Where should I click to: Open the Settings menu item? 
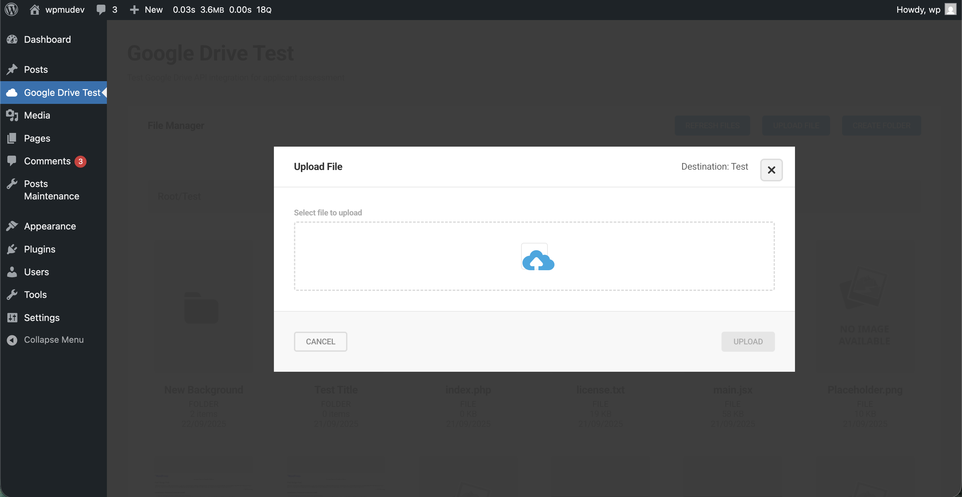point(53,317)
